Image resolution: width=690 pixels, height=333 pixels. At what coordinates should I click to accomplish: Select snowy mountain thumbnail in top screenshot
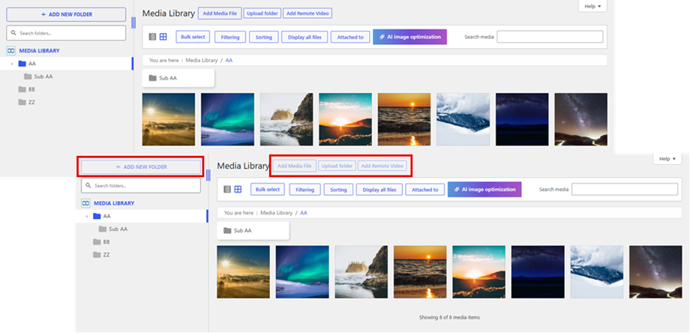click(463, 119)
